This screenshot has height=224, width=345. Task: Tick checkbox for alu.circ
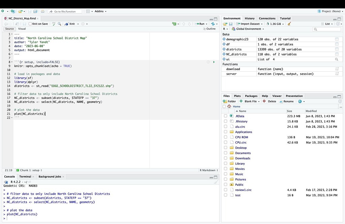pos(225,126)
